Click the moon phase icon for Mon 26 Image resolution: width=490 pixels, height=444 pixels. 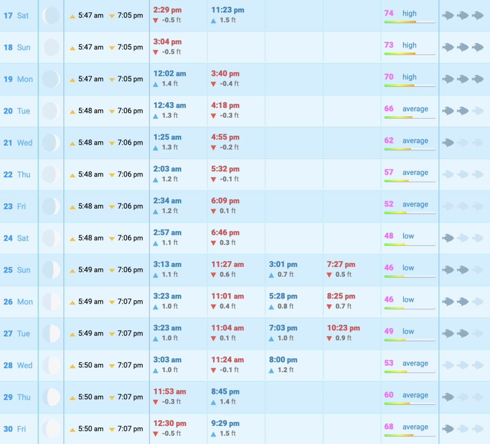coord(51,302)
